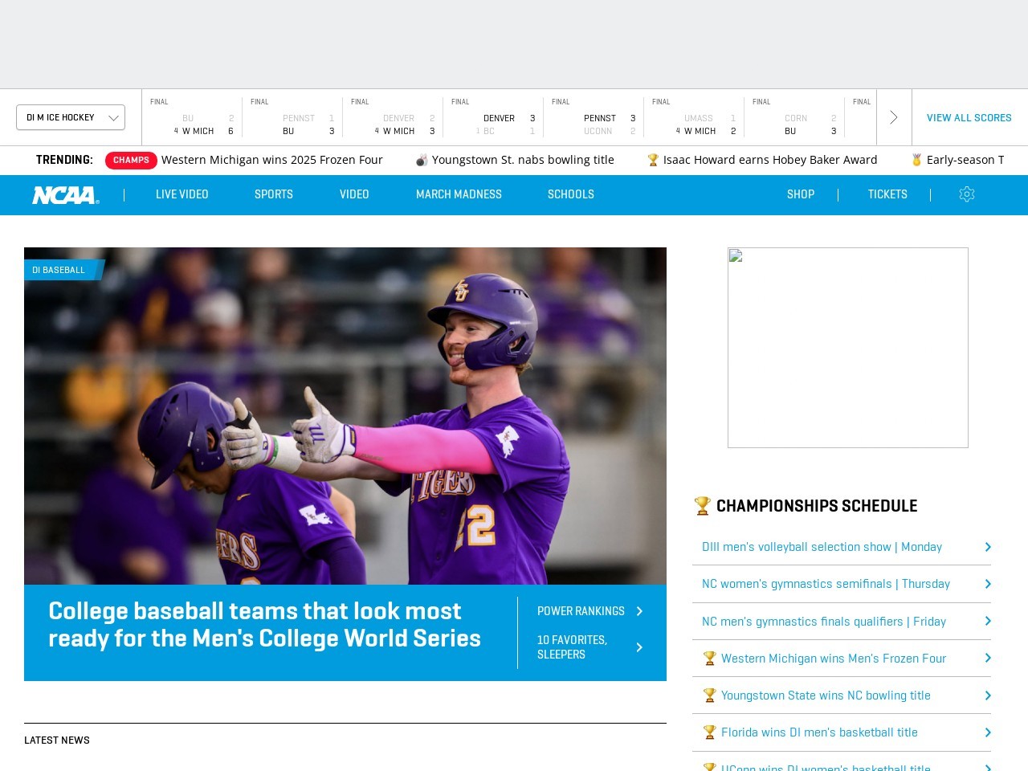Open chevron for Florida DI men's basketball title
Screen dimensions: 1028x771
[x=988, y=732]
